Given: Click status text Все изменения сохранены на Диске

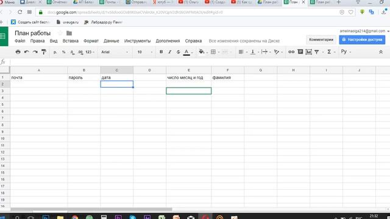Looking at the screenshot, I should coord(244,41).
